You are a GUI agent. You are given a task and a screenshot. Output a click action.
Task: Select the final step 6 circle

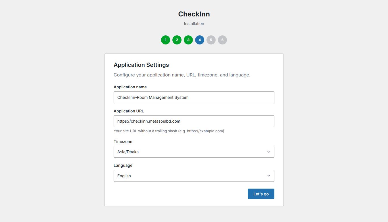pyautogui.click(x=222, y=40)
